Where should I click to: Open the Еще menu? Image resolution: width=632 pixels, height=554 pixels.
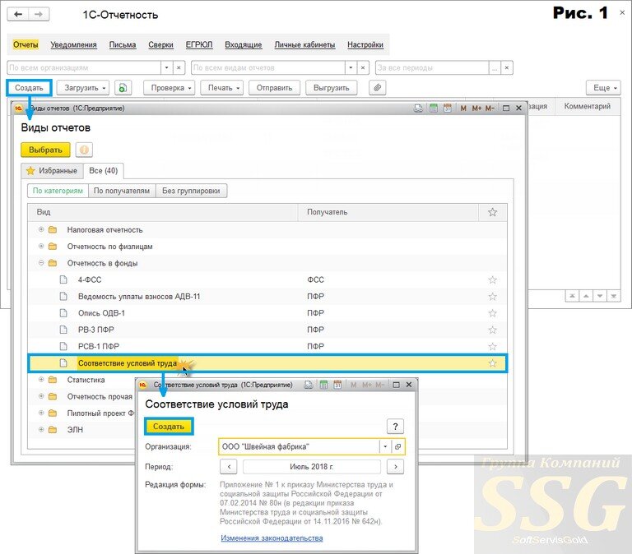click(x=603, y=88)
